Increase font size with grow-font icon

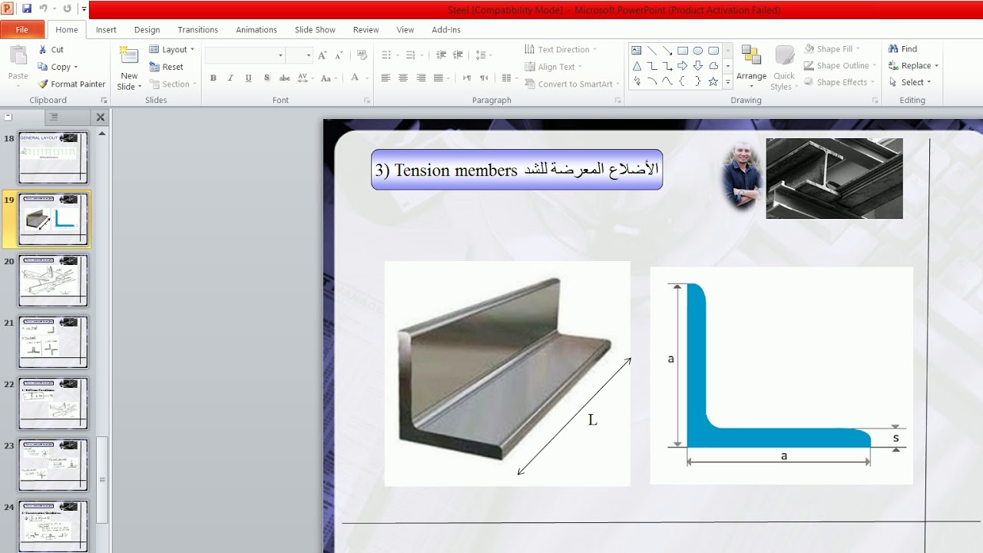tap(323, 55)
